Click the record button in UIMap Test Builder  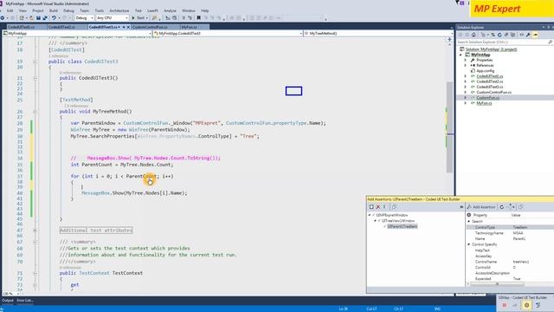(x=504, y=305)
